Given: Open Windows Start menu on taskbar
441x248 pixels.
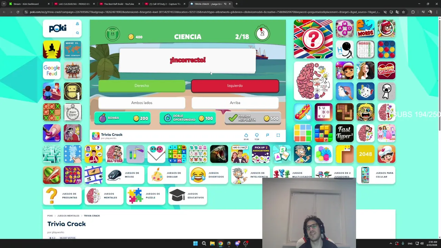Looking at the screenshot, I should pos(195,244).
